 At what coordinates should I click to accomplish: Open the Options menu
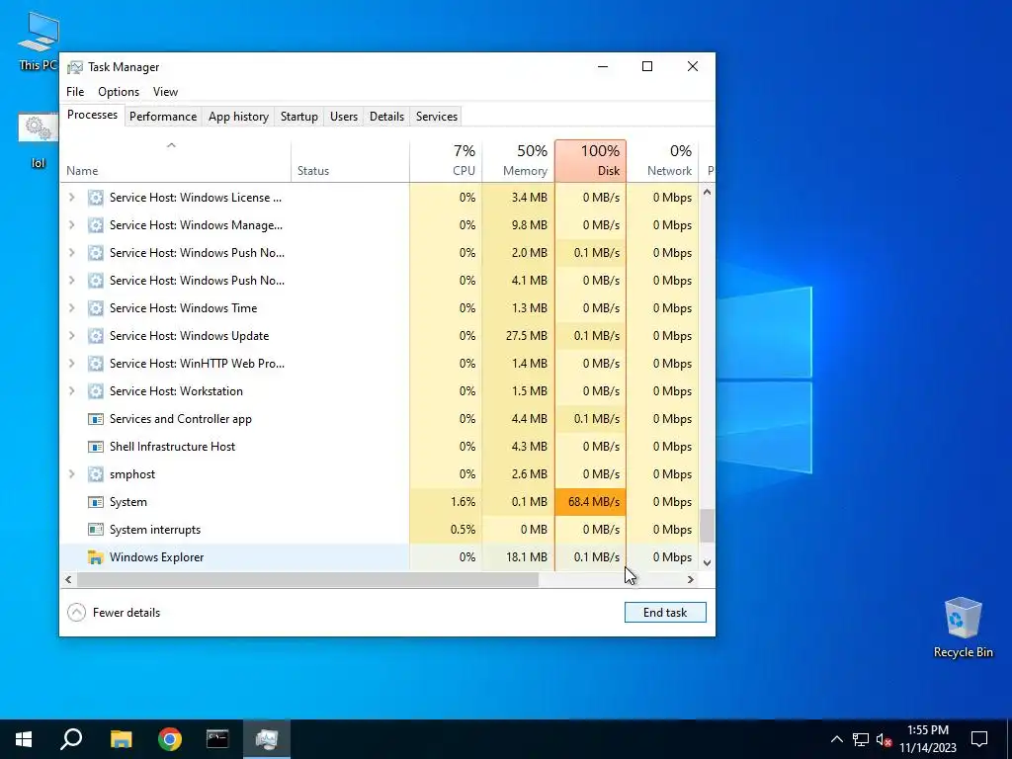119,92
